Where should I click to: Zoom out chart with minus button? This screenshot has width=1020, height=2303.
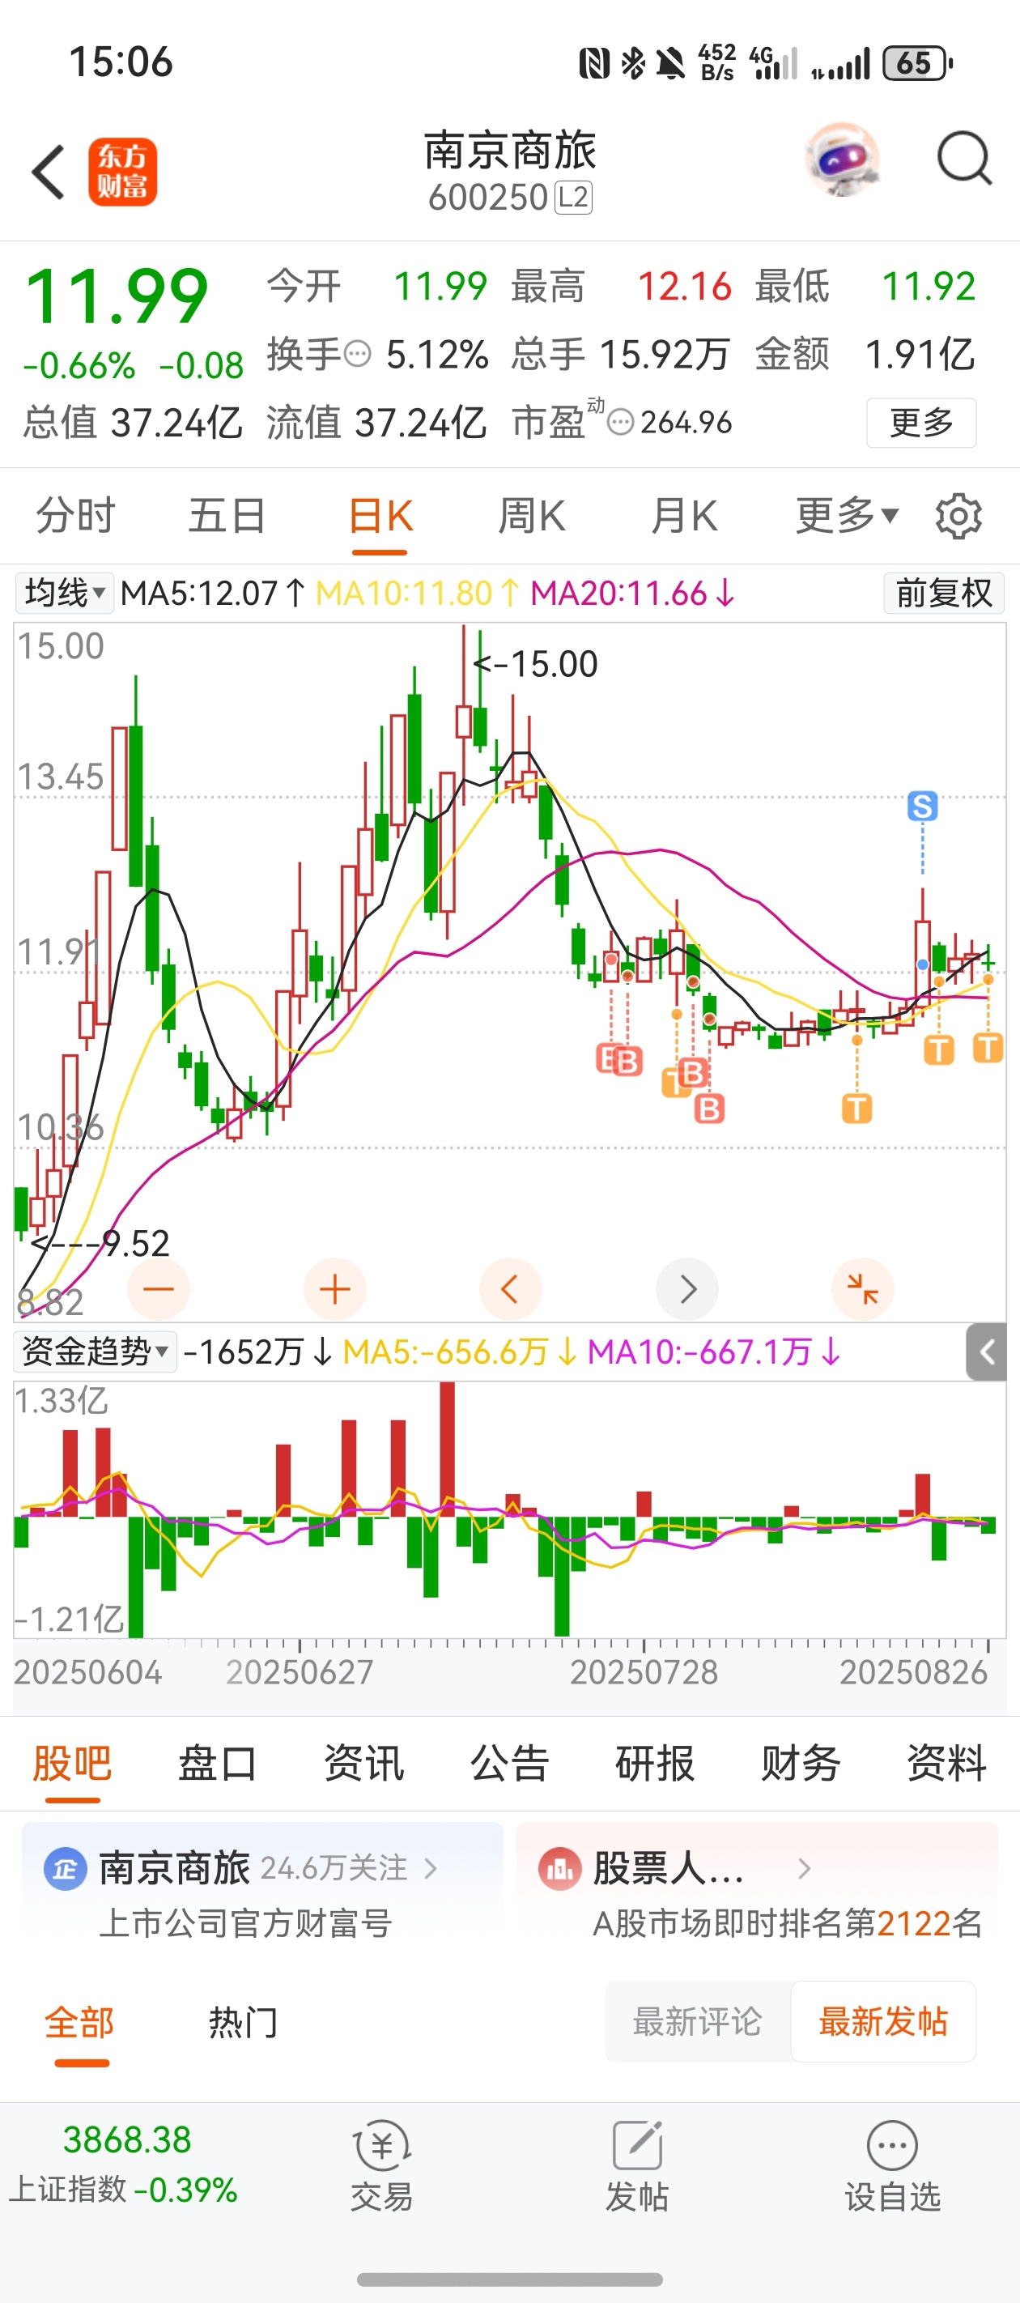[x=158, y=1288]
